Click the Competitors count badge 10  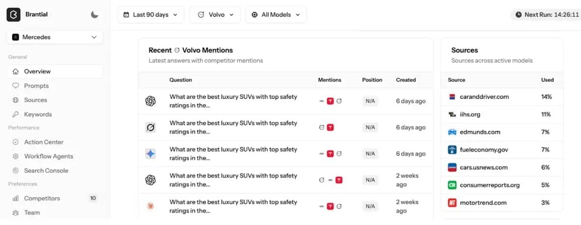[x=93, y=198]
